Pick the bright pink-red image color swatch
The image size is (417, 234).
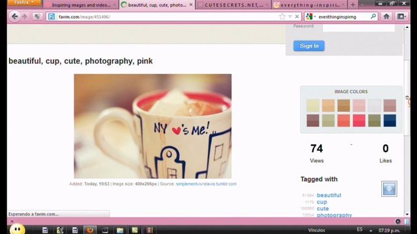pyautogui.click(x=359, y=120)
